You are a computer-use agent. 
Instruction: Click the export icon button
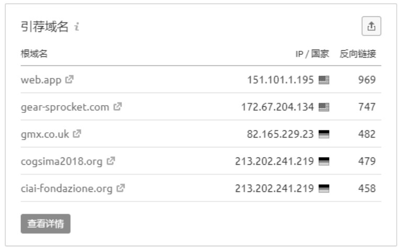371,26
